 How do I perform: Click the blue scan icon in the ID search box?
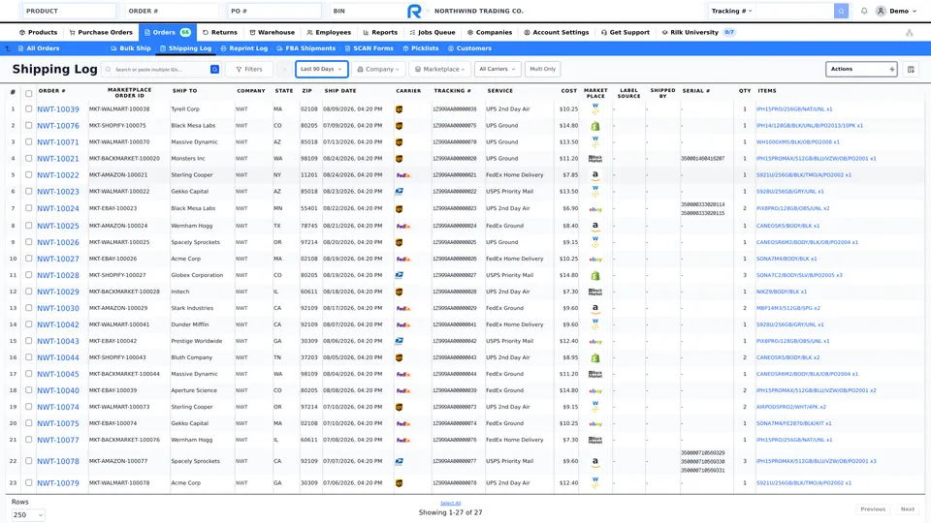(214, 70)
